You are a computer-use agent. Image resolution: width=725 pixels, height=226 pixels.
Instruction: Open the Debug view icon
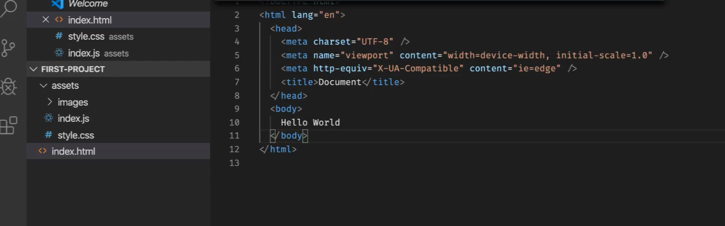pyautogui.click(x=8, y=86)
